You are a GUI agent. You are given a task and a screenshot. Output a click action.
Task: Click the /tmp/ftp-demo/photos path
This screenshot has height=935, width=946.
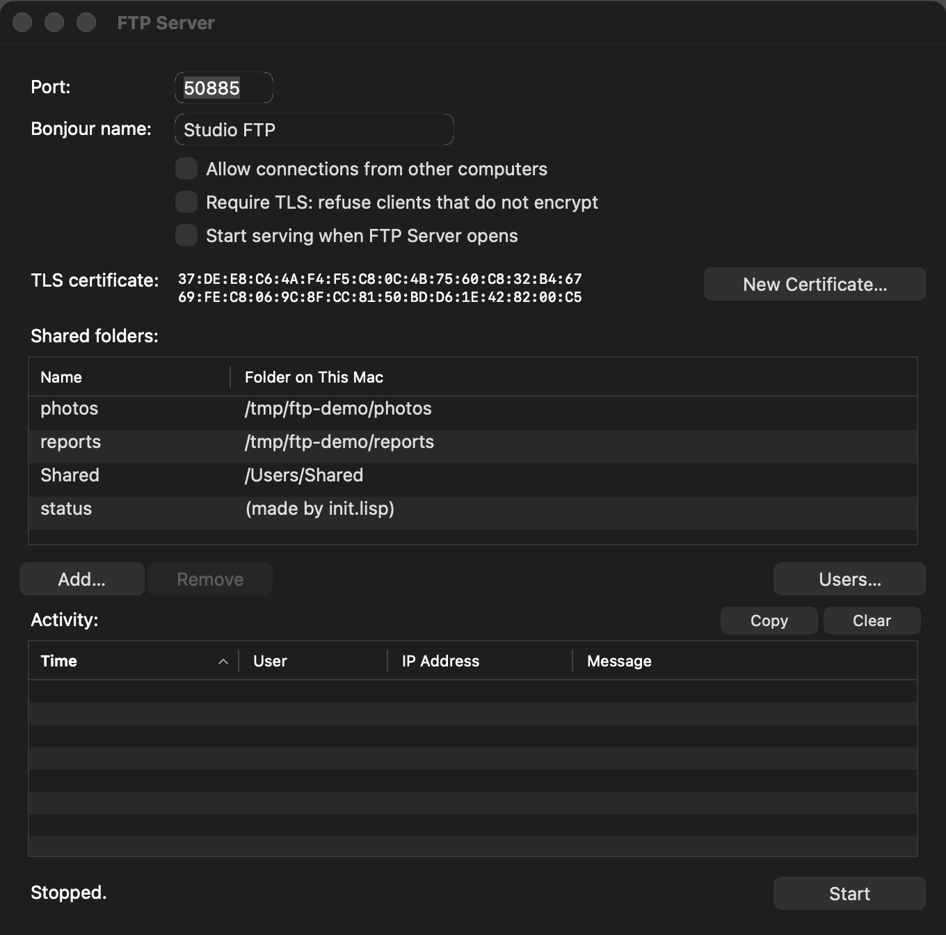click(338, 408)
